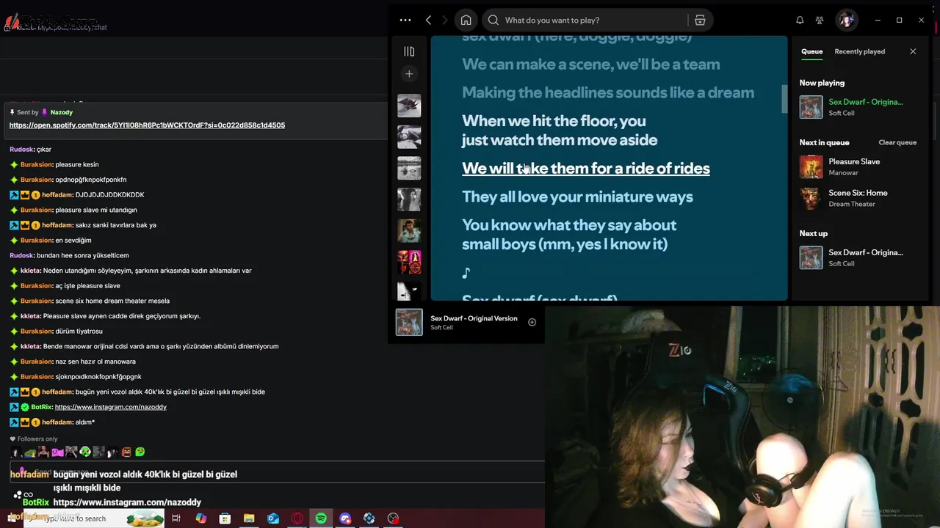The width and height of the screenshot is (940, 528).
Task: Go forward in Spotify navigation
Action: 444,21
